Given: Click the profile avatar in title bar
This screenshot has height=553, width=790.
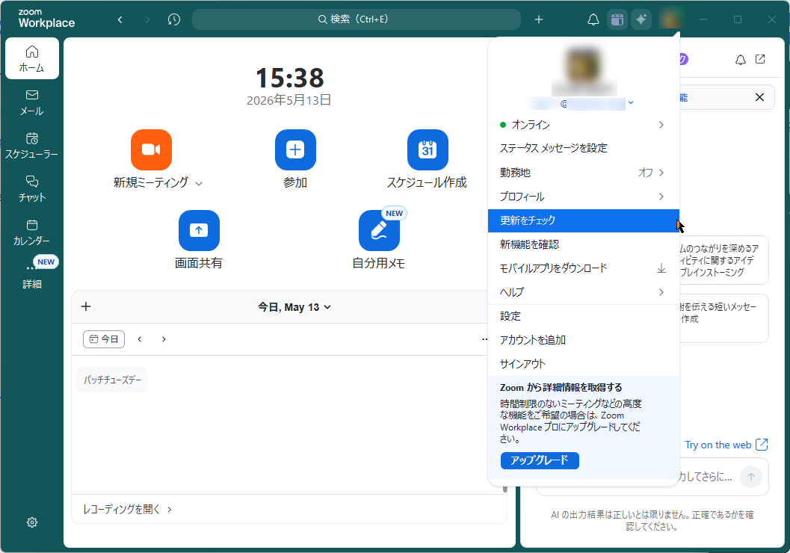Looking at the screenshot, I should point(670,19).
